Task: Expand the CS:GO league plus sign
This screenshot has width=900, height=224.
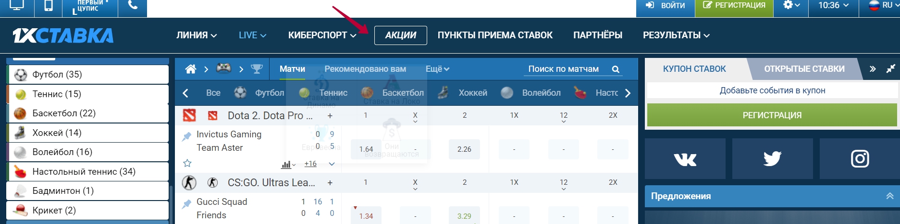Action: [330, 183]
